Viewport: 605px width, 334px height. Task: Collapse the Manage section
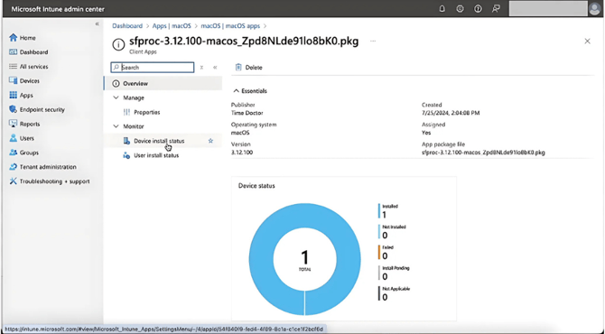[x=116, y=97]
